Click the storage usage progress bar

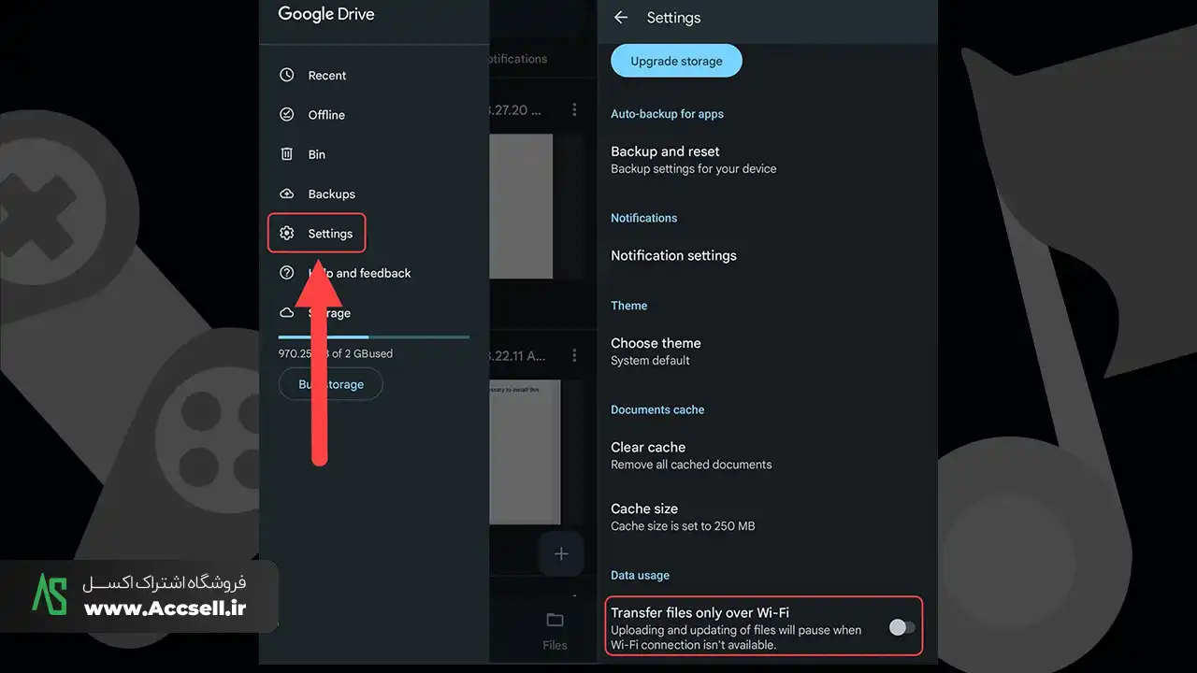tap(374, 336)
